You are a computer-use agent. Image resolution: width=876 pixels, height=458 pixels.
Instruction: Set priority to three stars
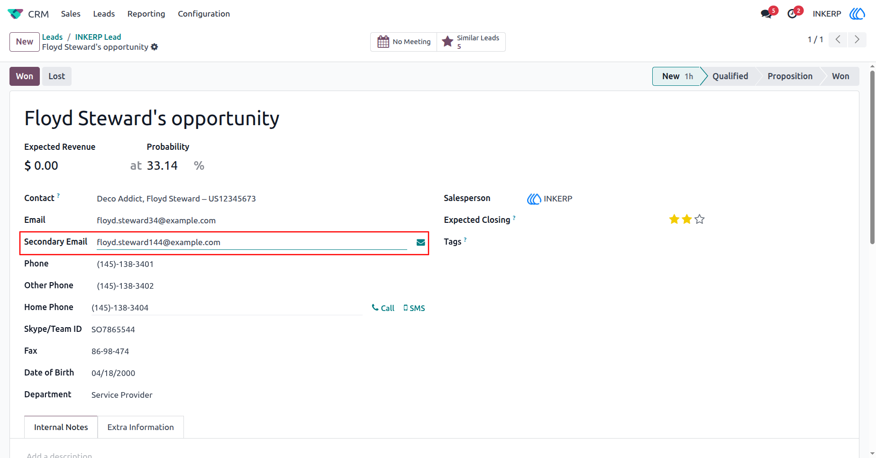[700, 219]
